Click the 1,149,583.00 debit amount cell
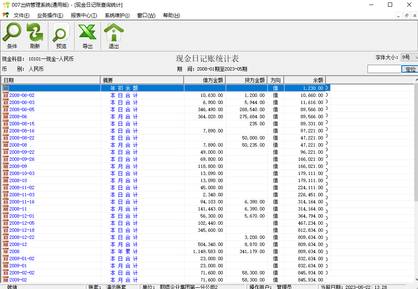The width and height of the screenshot is (418, 289). tap(205, 251)
